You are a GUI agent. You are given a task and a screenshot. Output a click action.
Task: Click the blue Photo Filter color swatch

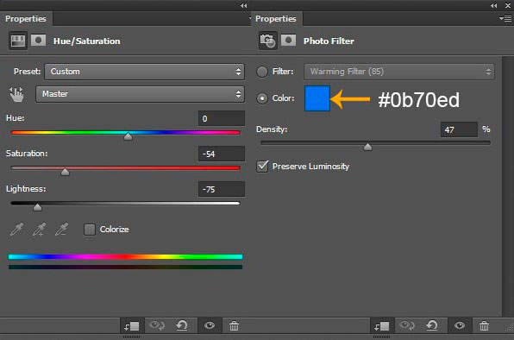point(317,98)
